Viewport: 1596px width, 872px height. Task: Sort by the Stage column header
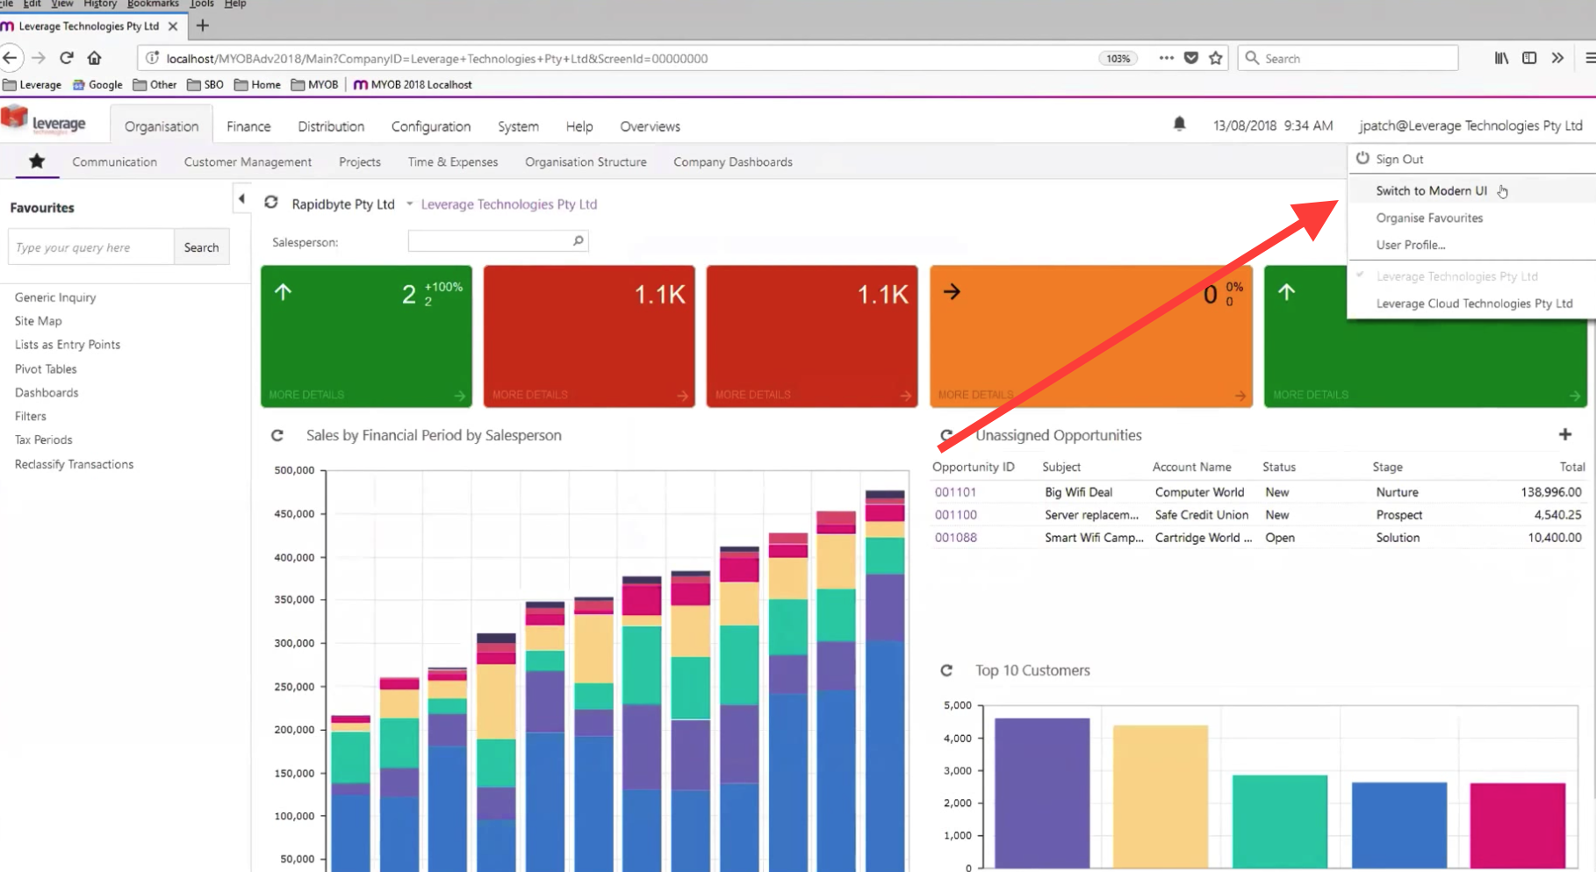point(1388,467)
